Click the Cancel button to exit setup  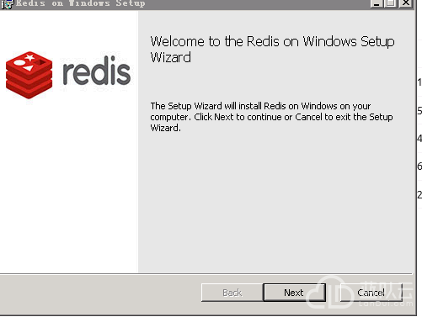(371, 293)
